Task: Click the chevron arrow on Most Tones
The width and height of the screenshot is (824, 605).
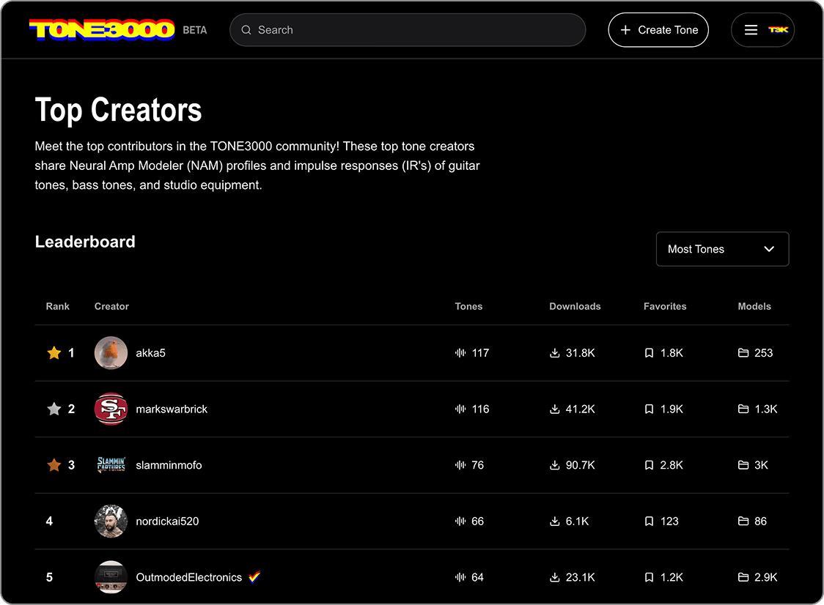Action: pyautogui.click(x=769, y=249)
